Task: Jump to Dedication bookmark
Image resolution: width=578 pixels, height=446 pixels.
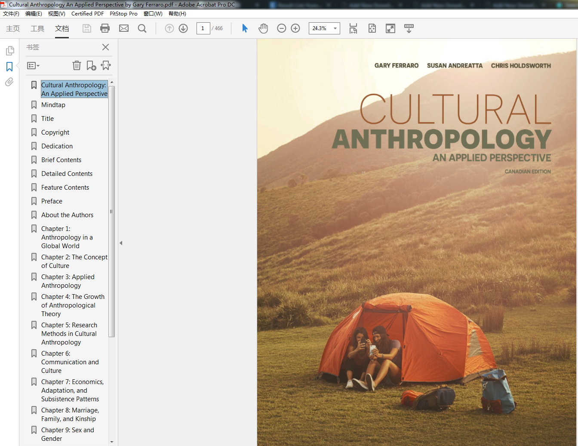Action: (x=57, y=146)
